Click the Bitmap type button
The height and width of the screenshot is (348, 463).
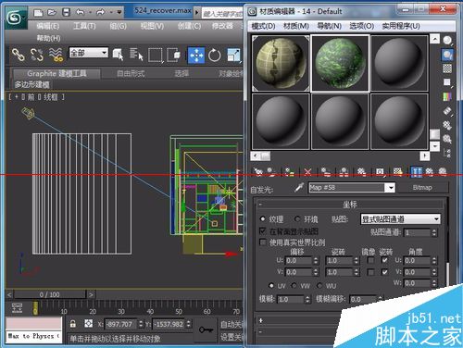[422, 188]
